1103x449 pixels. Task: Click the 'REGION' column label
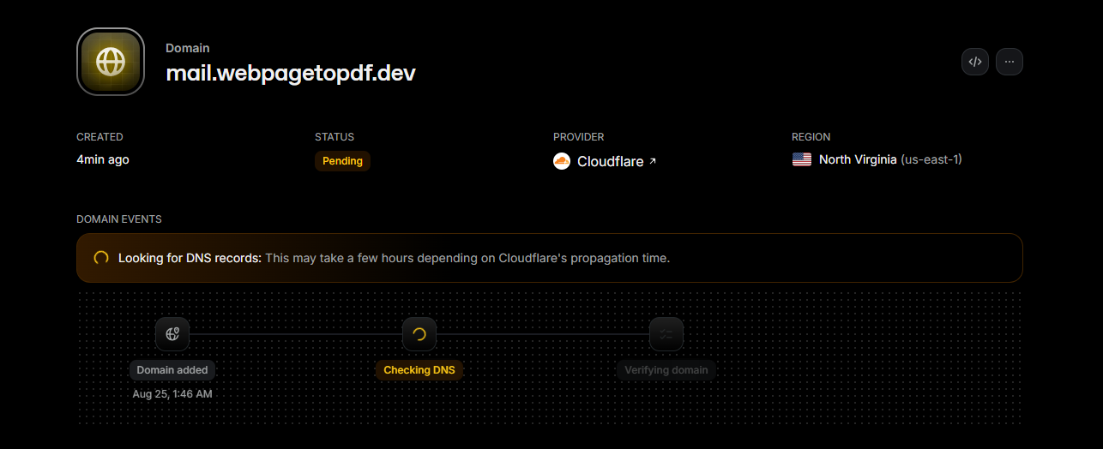tap(811, 137)
